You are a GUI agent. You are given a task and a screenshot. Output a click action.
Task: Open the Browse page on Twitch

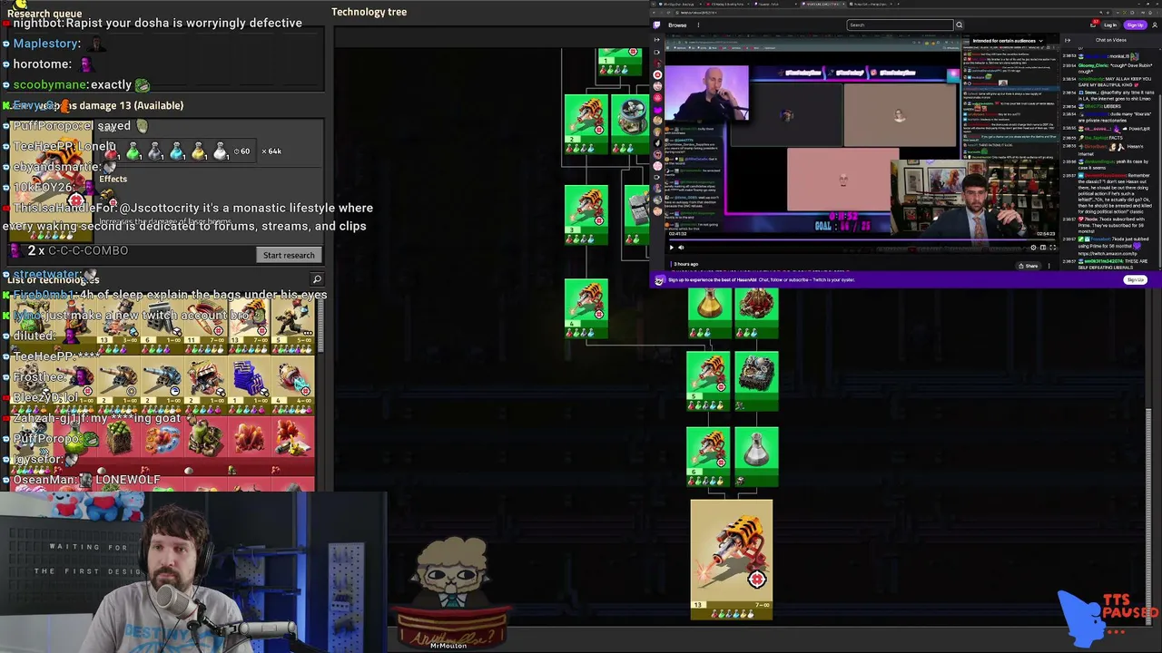pos(677,24)
